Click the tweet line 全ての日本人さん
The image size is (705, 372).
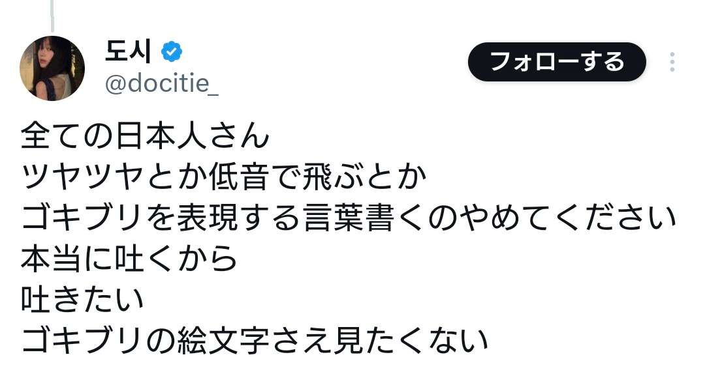pos(146,137)
